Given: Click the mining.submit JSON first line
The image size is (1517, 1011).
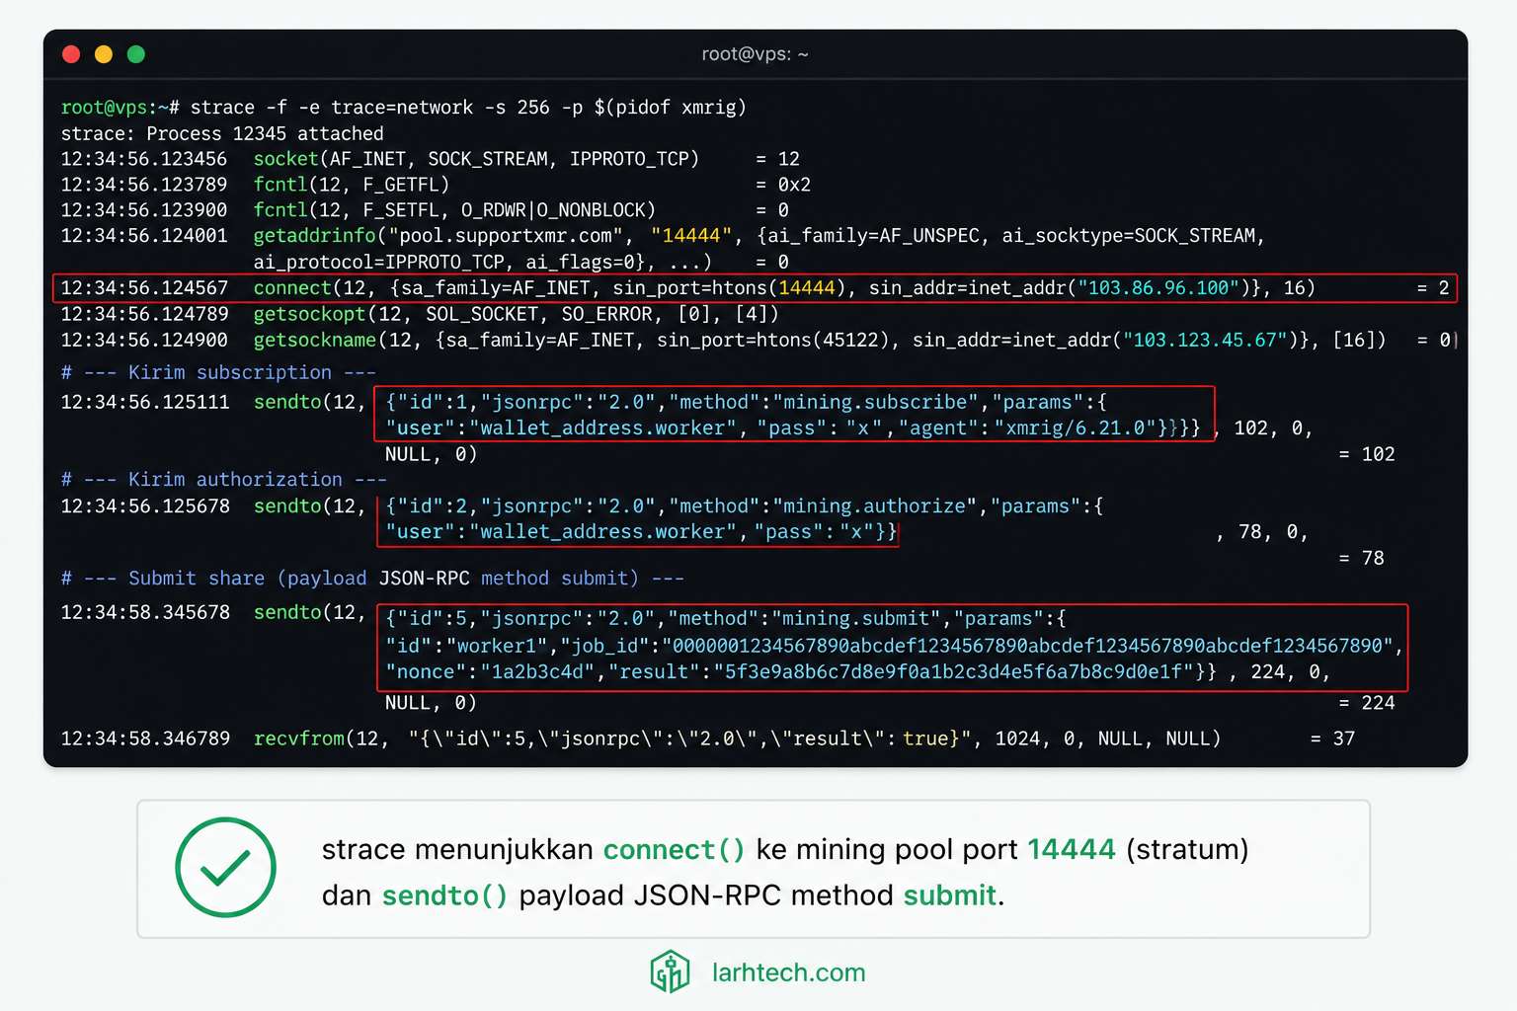Looking at the screenshot, I should (726, 619).
